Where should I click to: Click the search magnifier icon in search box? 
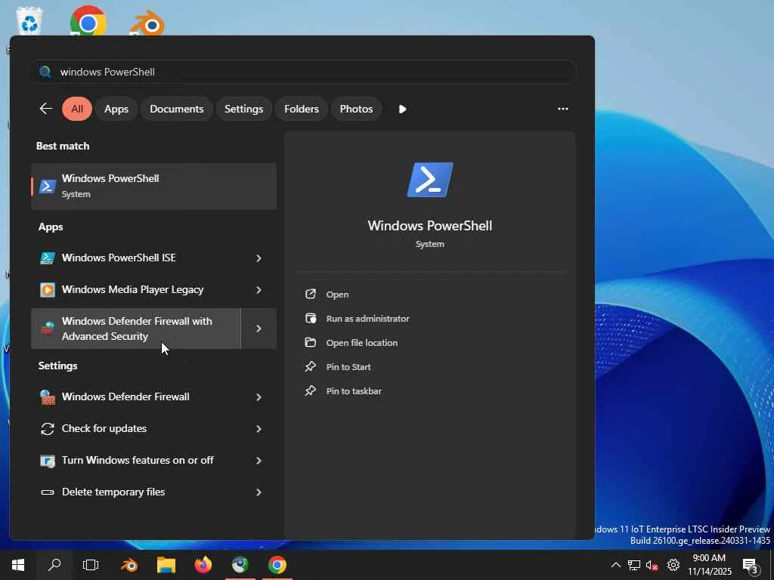tap(45, 72)
